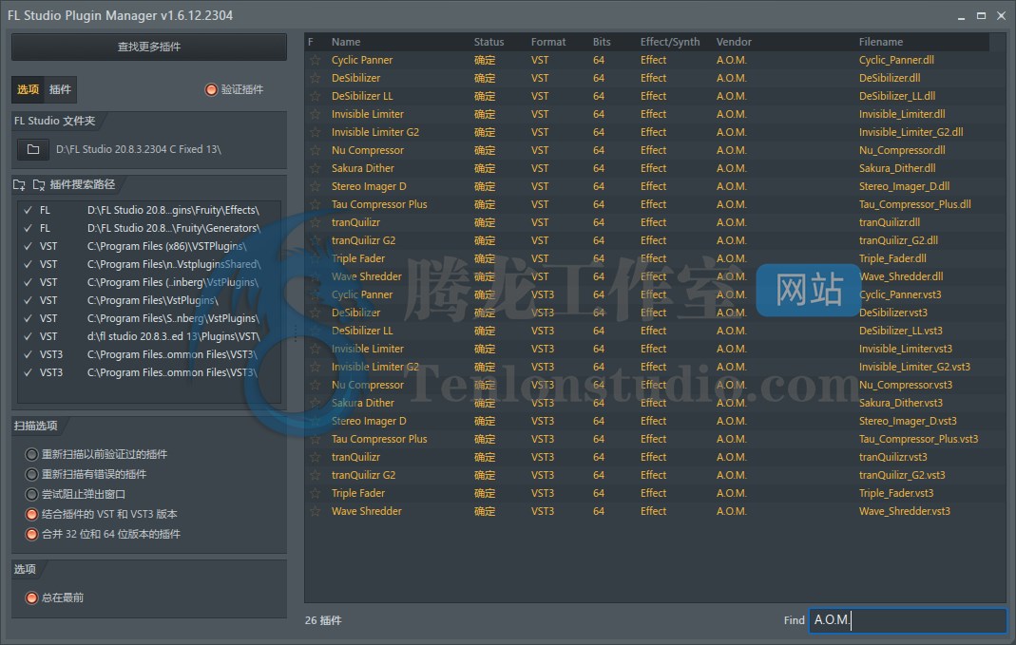Screen dimensions: 1016x645
Task: Minimize the Plugin Manager window
Action: pyautogui.click(x=962, y=16)
